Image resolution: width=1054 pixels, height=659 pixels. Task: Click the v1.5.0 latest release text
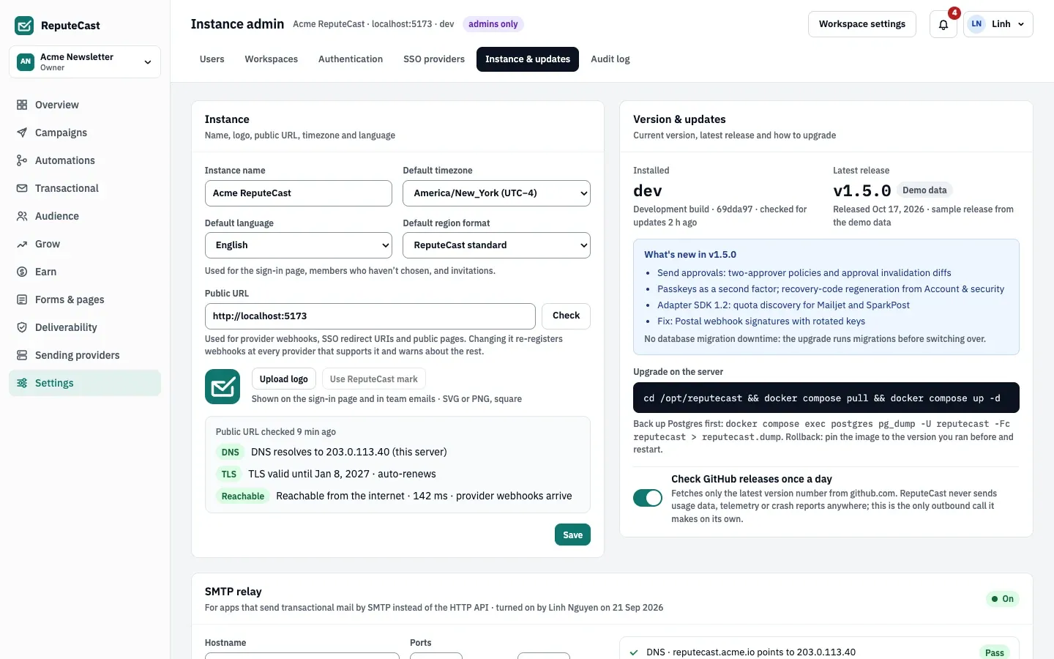point(862,191)
